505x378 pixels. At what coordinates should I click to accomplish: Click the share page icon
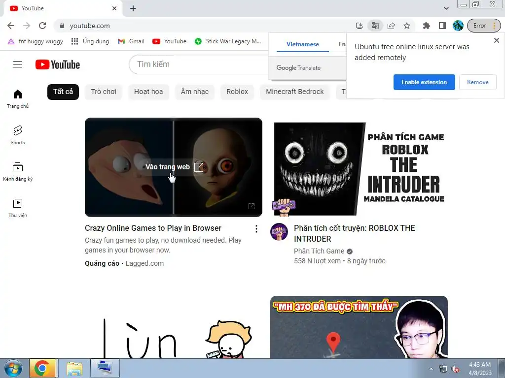pyautogui.click(x=391, y=26)
